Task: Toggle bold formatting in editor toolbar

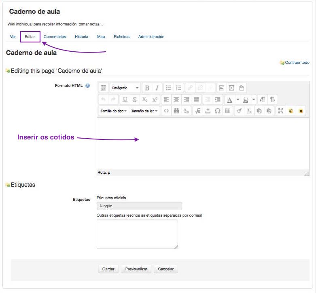Action: click(147, 88)
